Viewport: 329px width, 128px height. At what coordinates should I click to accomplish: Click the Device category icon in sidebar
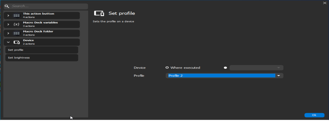(x=17, y=42)
